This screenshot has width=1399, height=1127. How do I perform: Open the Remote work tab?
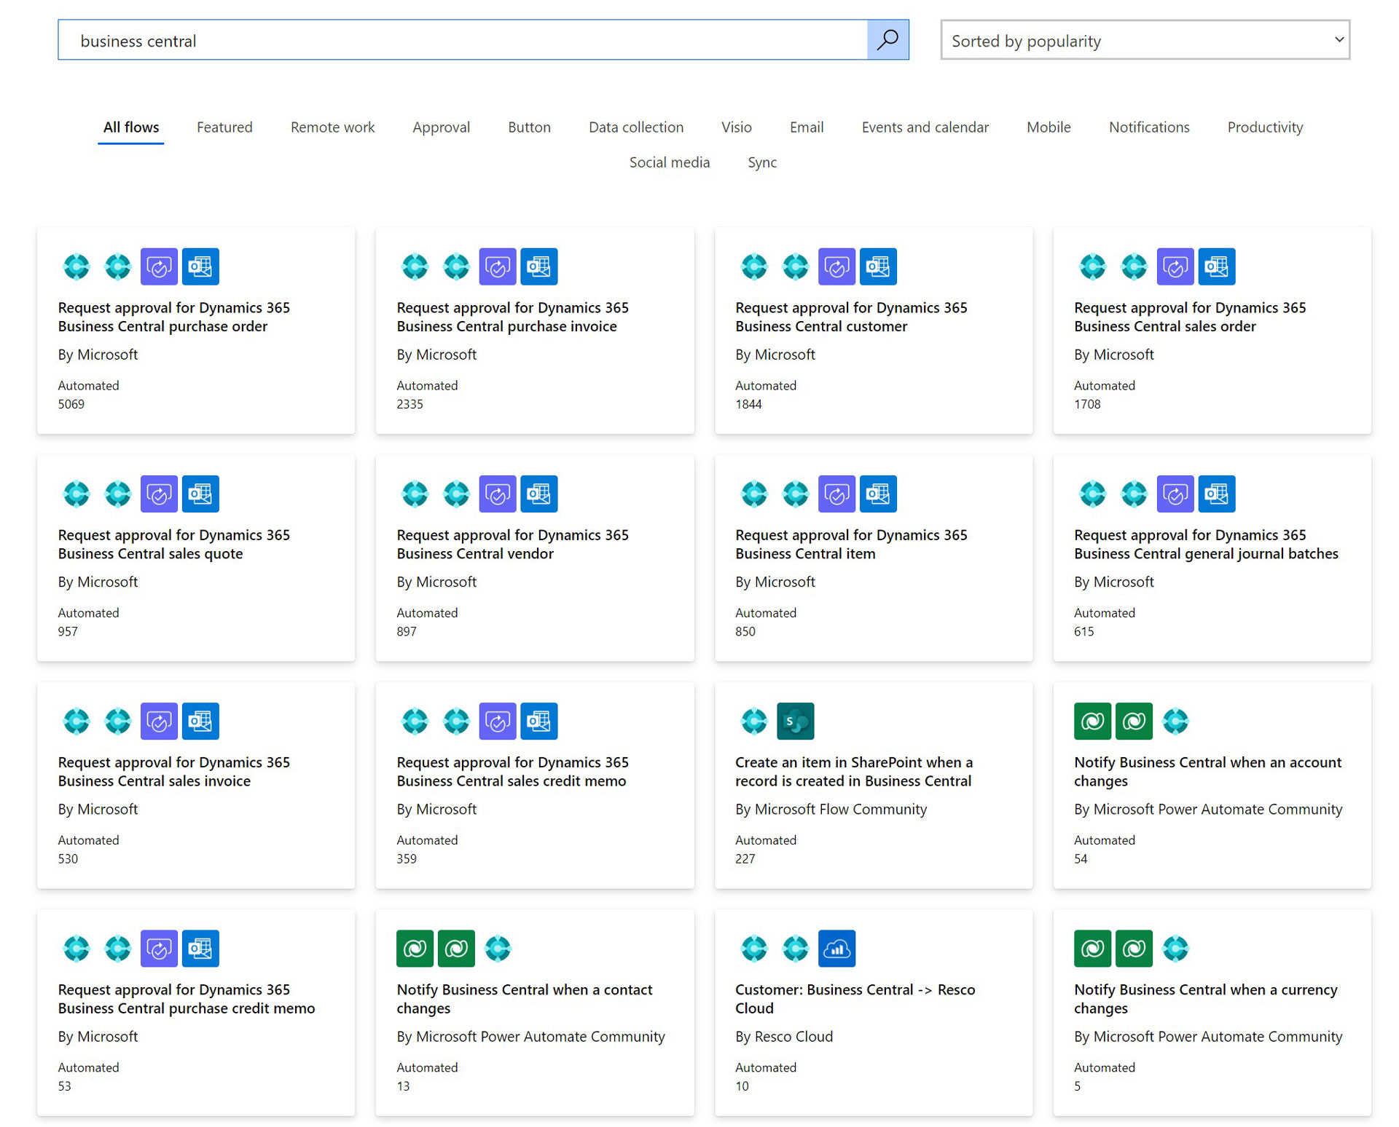click(332, 127)
